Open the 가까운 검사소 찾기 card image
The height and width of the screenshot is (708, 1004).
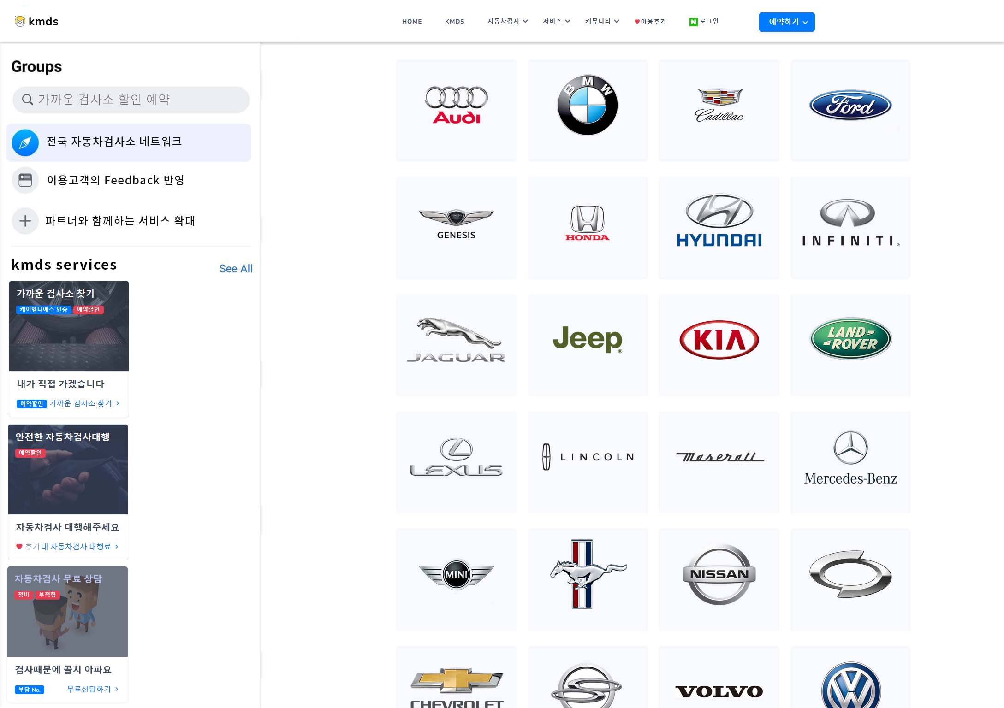click(x=69, y=326)
